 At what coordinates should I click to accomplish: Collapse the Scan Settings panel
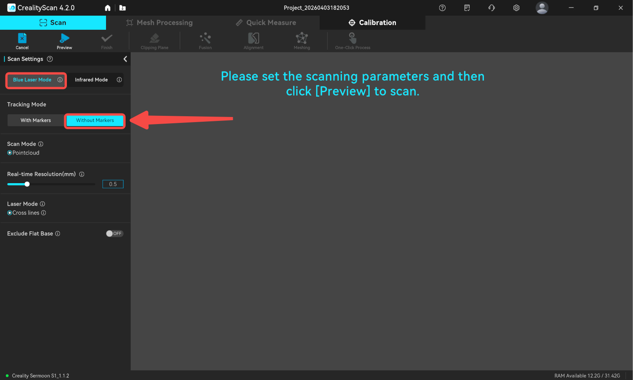tap(125, 59)
